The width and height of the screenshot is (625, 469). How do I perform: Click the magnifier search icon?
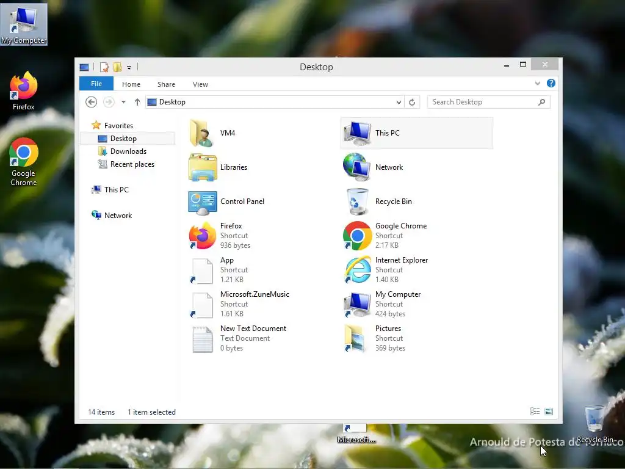[542, 102]
